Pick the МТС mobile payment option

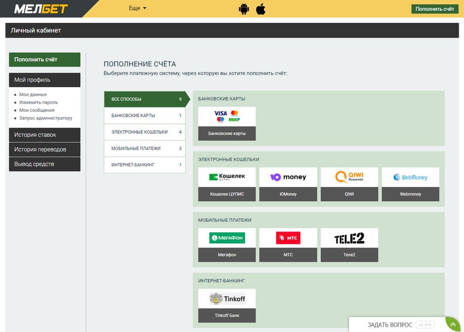click(x=288, y=238)
